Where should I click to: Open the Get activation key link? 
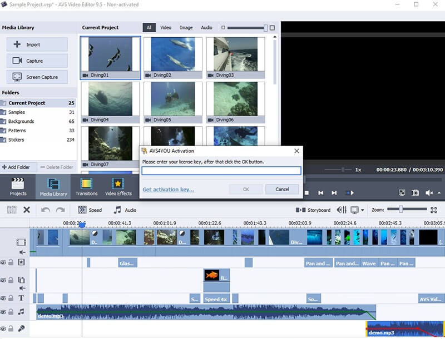[169, 190]
